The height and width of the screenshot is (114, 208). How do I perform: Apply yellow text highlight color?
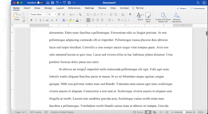point(70,20)
